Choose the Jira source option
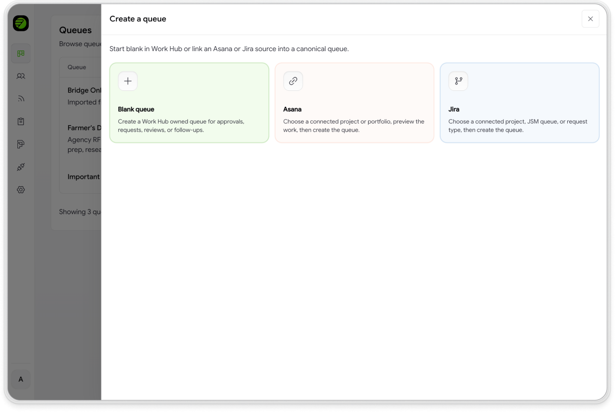Screen dimensions: 615x412 point(520,103)
